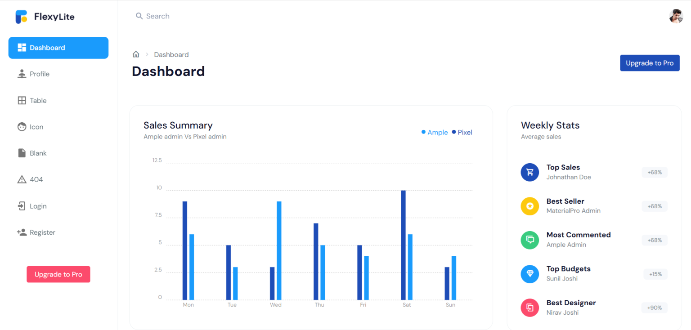Click the 404 warning icon
Screen dimensions: 691x330
[x=21, y=179]
